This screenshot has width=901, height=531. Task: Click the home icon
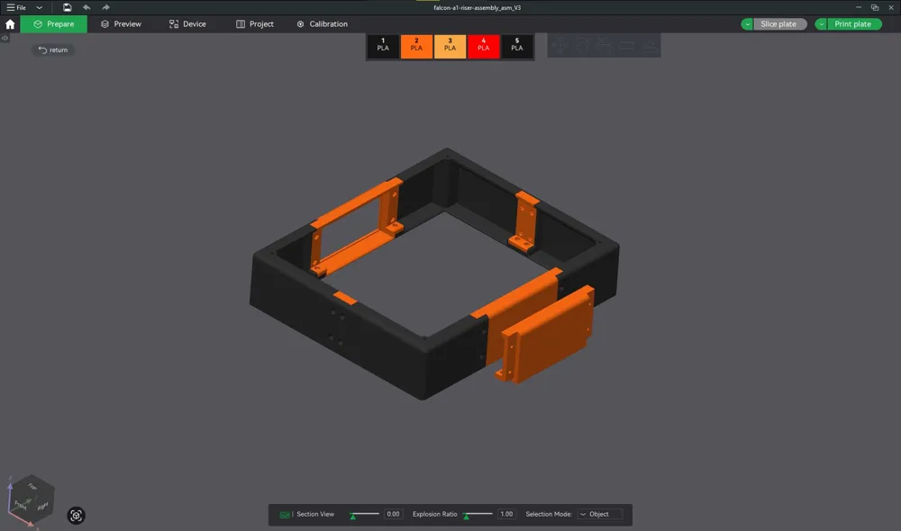[x=8, y=23]
